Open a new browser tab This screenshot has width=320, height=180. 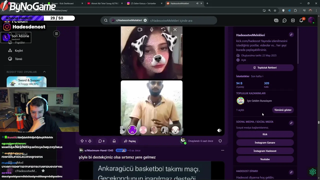tap(207, 3)
